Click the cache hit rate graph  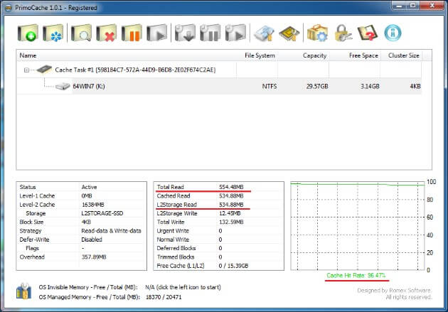tap(358, 226)
